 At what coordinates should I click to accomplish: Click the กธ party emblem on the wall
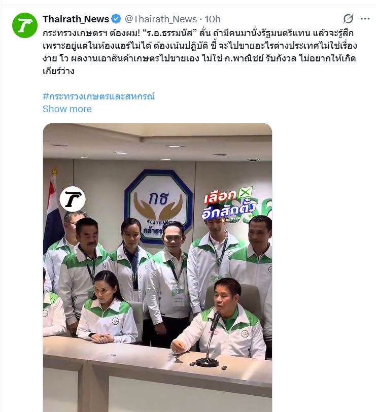tap(158, 205)
